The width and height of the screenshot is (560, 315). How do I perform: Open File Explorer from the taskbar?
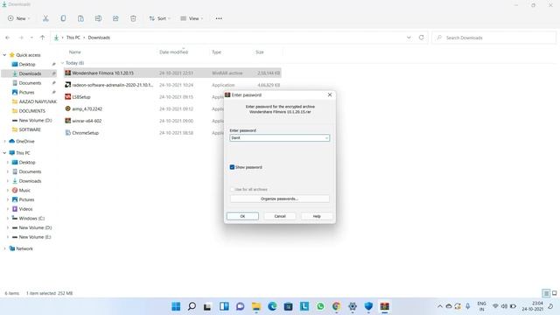(256, 306)
